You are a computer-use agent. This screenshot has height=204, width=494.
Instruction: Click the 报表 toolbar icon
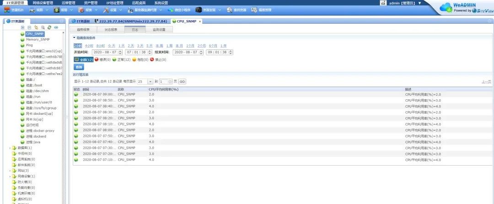pos(81,10)
